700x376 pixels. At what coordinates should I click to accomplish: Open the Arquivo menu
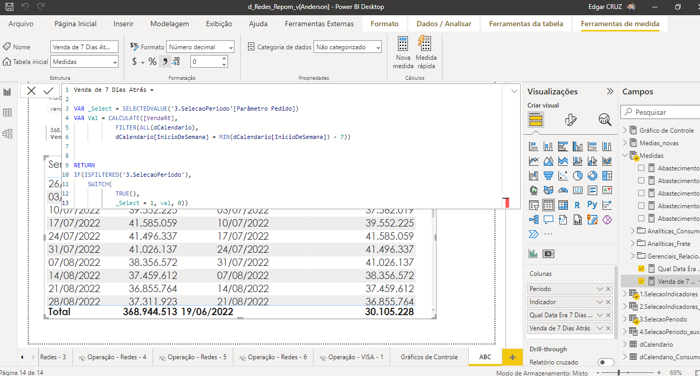(21, 24)
